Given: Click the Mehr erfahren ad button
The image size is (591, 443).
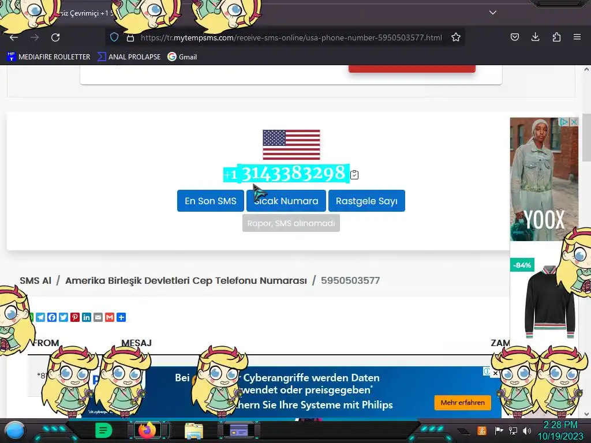Looking at the screenshot, I should (x=462, y=403).
